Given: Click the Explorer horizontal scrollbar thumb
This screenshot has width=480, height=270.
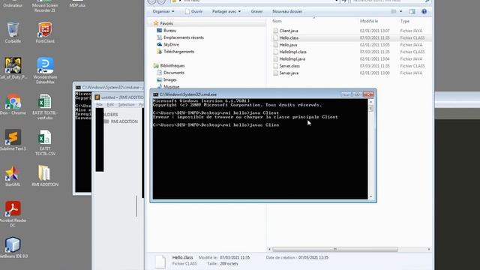Looking at the screenshot, I should (x=335, y=250).
